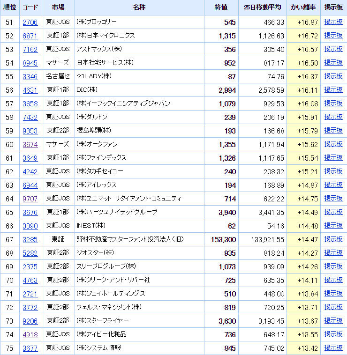Open stock code link 3346
The image size is (347, 355).
click(30, 76)
